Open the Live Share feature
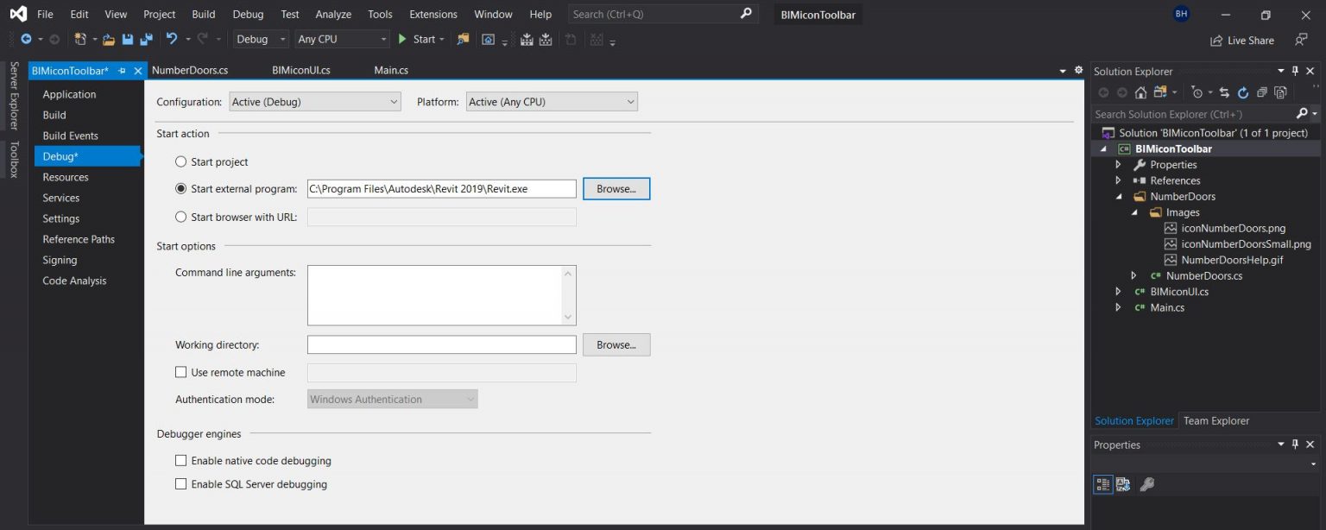1326x530 pixels. pyautogui.click(x=1241, y=40)
